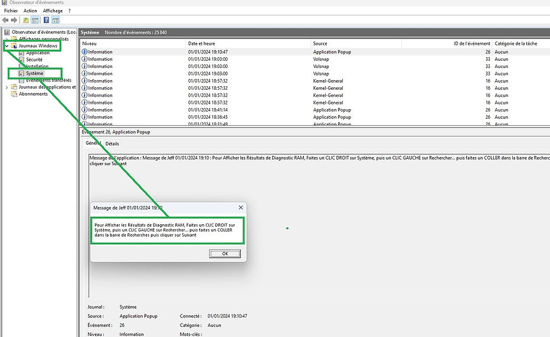This screenshot has width=550, height=337.
Task: Open the Fichier menu
Action: pyautogui.click(x=11, y=11)
